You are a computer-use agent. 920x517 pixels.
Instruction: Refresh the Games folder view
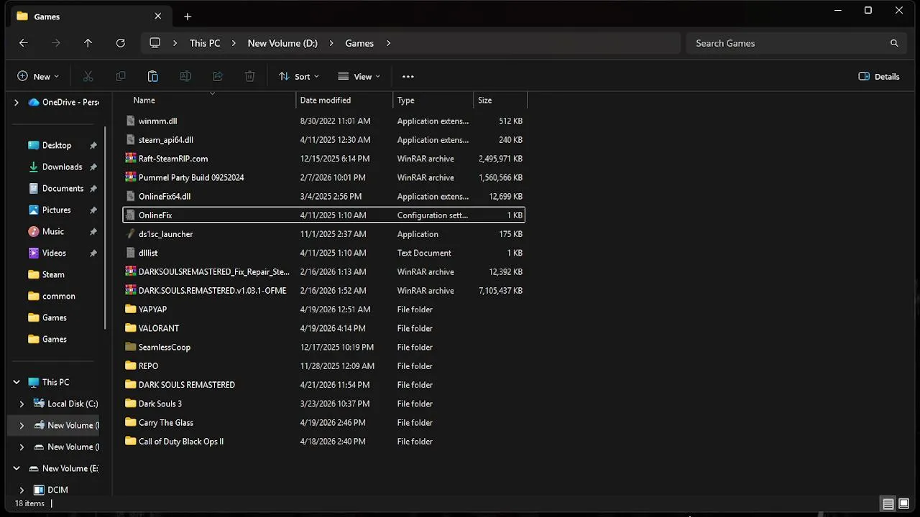coord(121,43)
